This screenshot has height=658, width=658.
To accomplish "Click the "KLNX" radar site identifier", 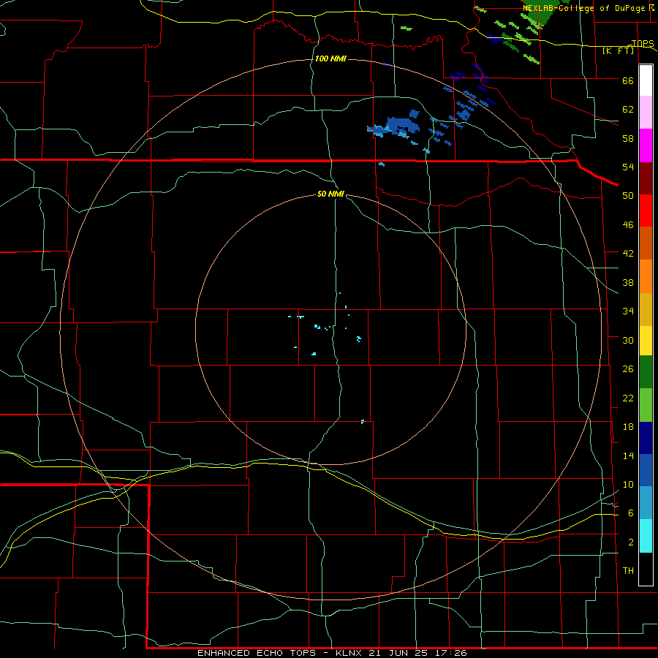I will 349,653.
